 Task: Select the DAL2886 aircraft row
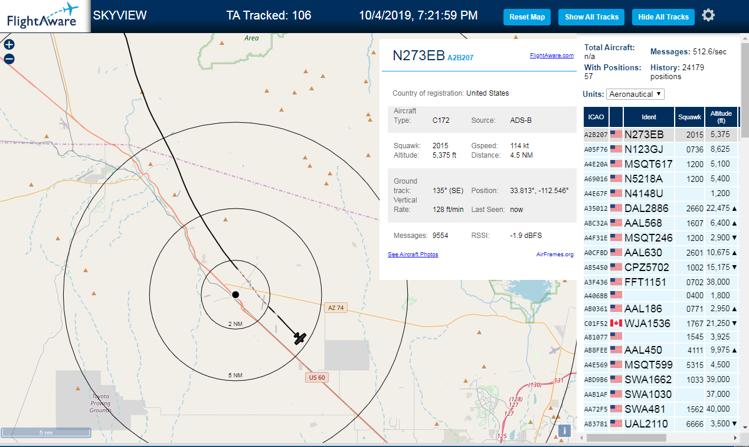point(660,208)
